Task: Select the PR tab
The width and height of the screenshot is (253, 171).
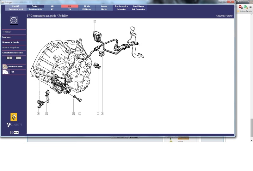Action: click(70, 6)
